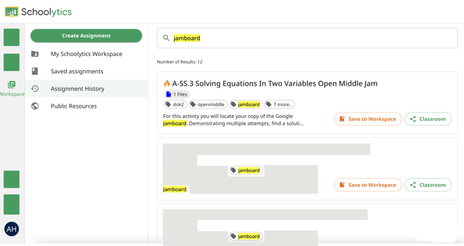Select the dok2 tag
The height and width of the screenshot is (246, 464).
[175, 104]
